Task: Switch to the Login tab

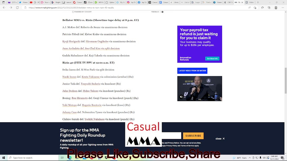Action: point(196,2)
